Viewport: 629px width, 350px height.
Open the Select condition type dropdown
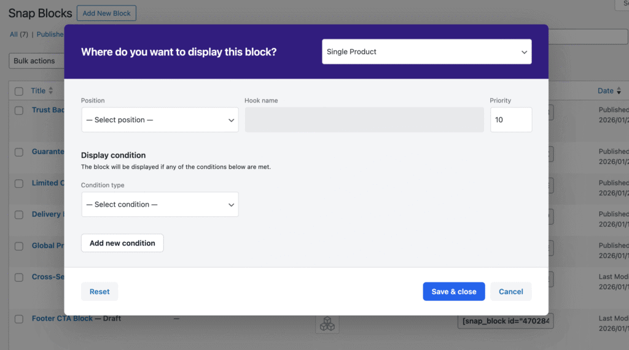160,204
